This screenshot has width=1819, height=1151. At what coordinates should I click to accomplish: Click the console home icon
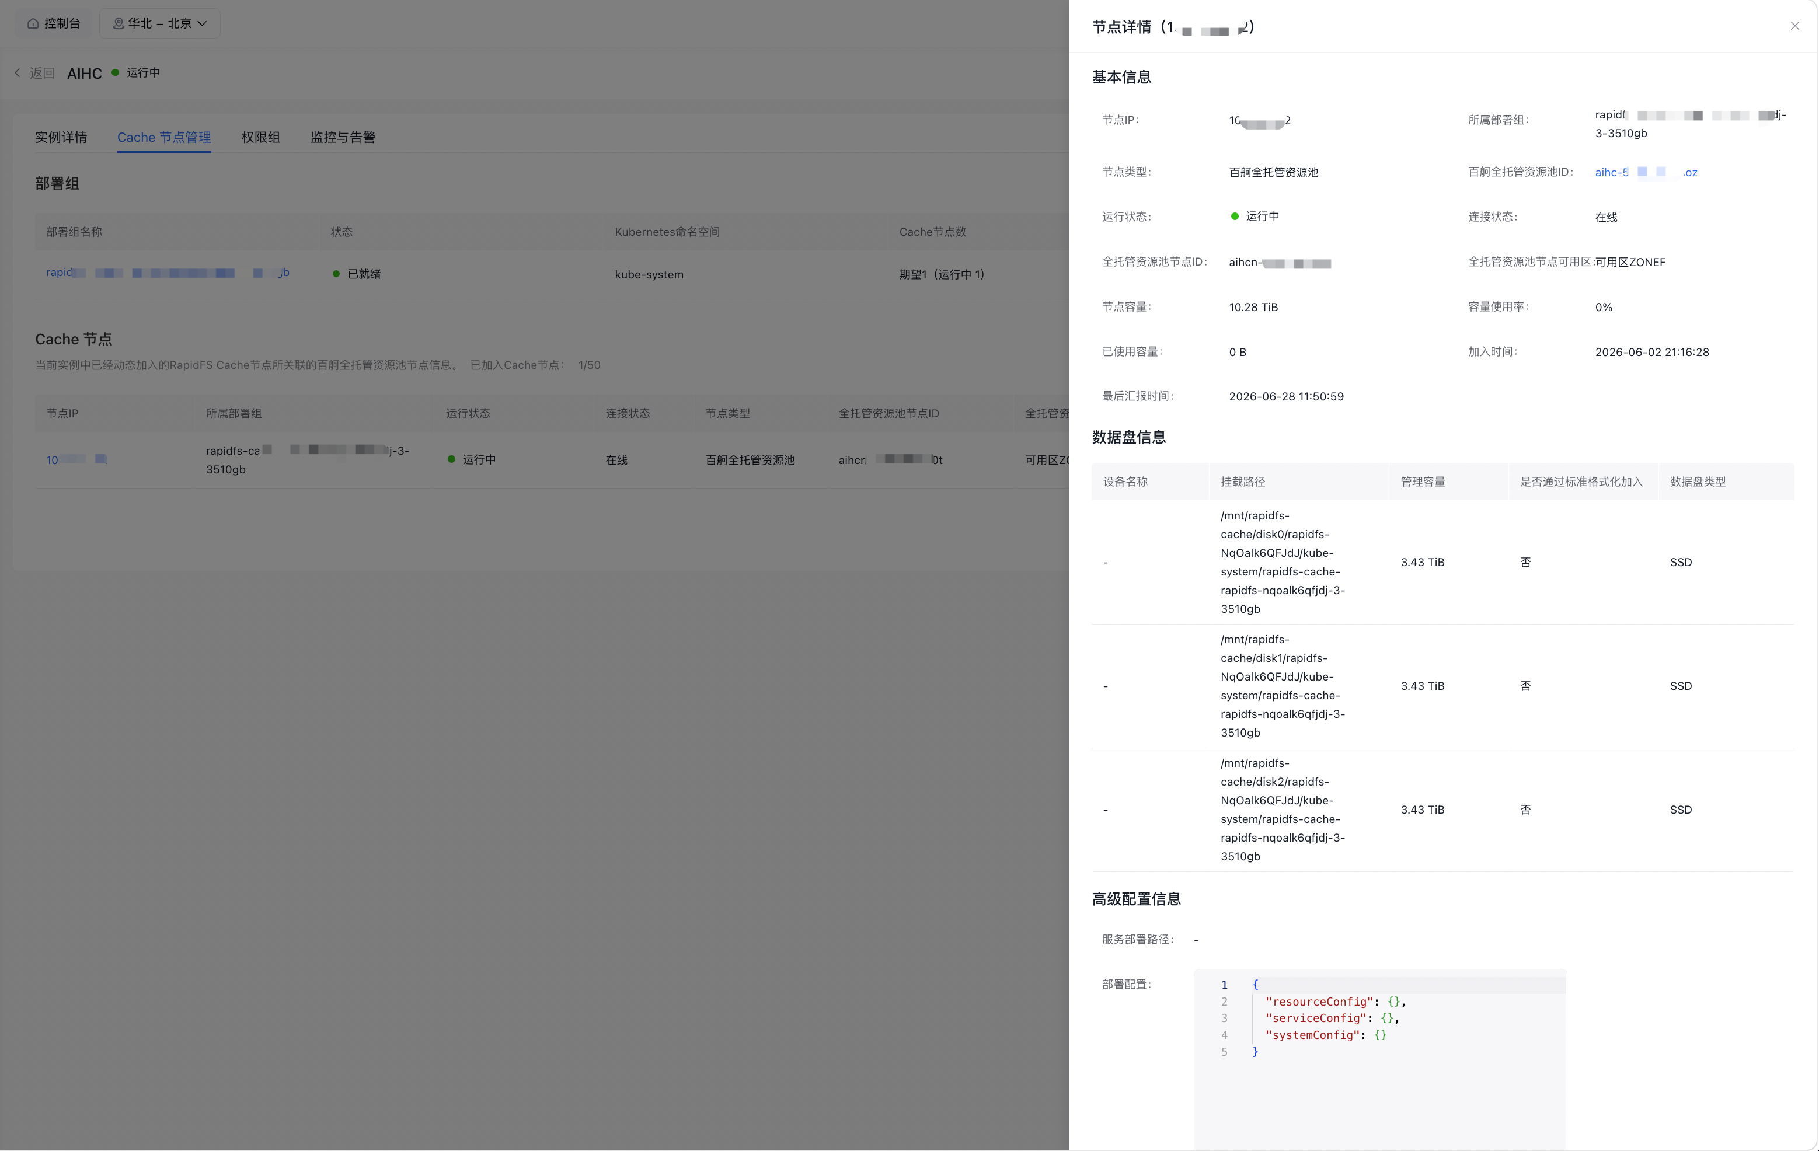point(33,23)
